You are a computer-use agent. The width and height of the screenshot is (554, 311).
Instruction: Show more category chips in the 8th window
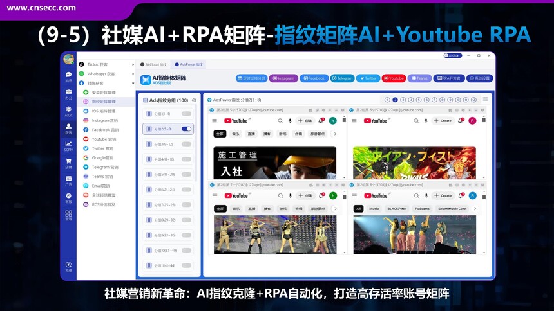pos(475,209)
